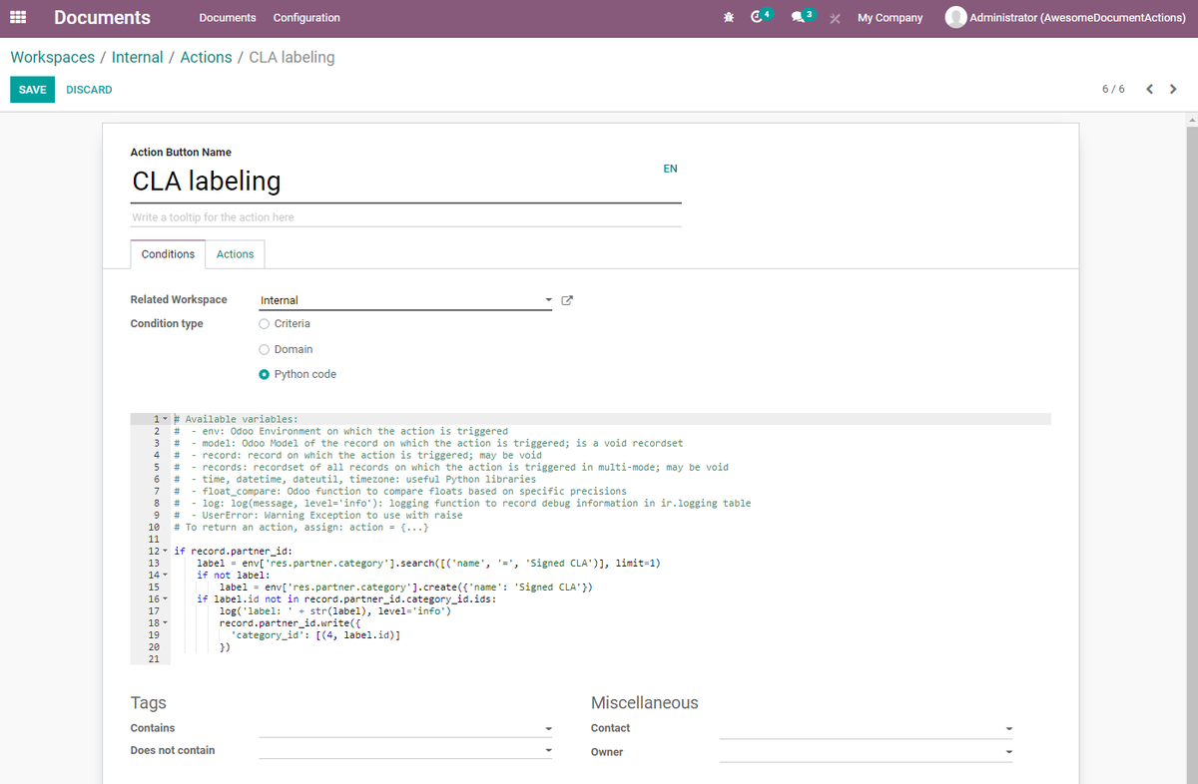Viewport: 1198px width, 784px height.
Task: Collapse code fold at line 1
Action: (166, 419)
